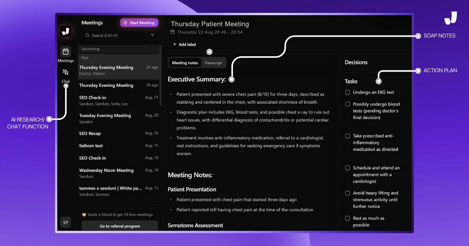Switch to the Meeting notes tab
This screenshot has height=246, width=469.
tap(185, 63)
